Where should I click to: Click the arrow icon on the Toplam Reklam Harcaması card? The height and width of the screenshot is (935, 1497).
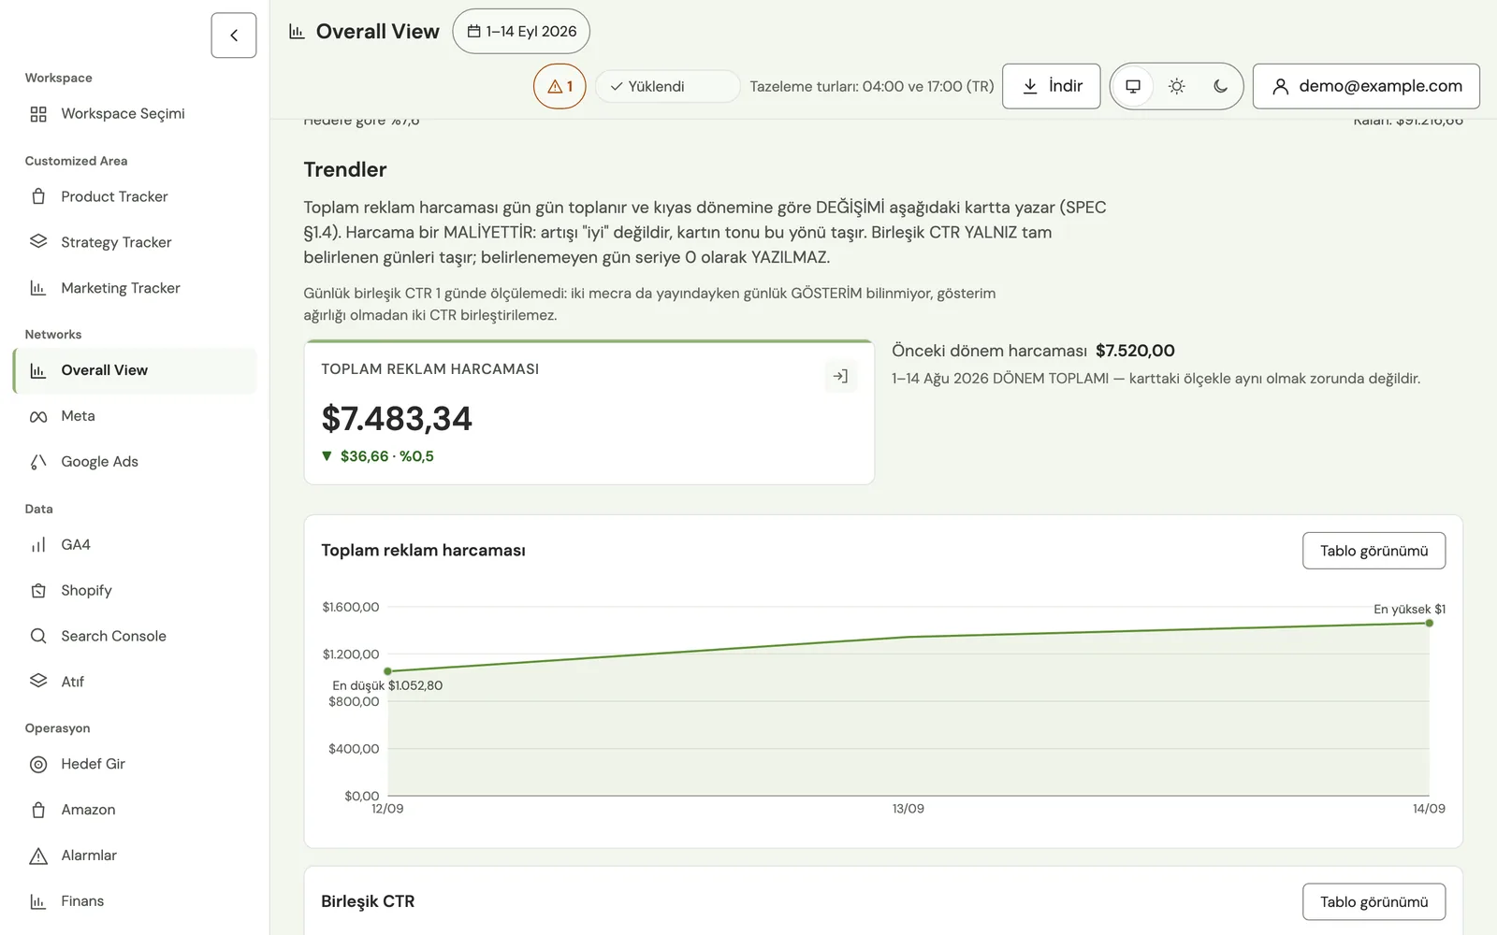click(x=840, y=376)
